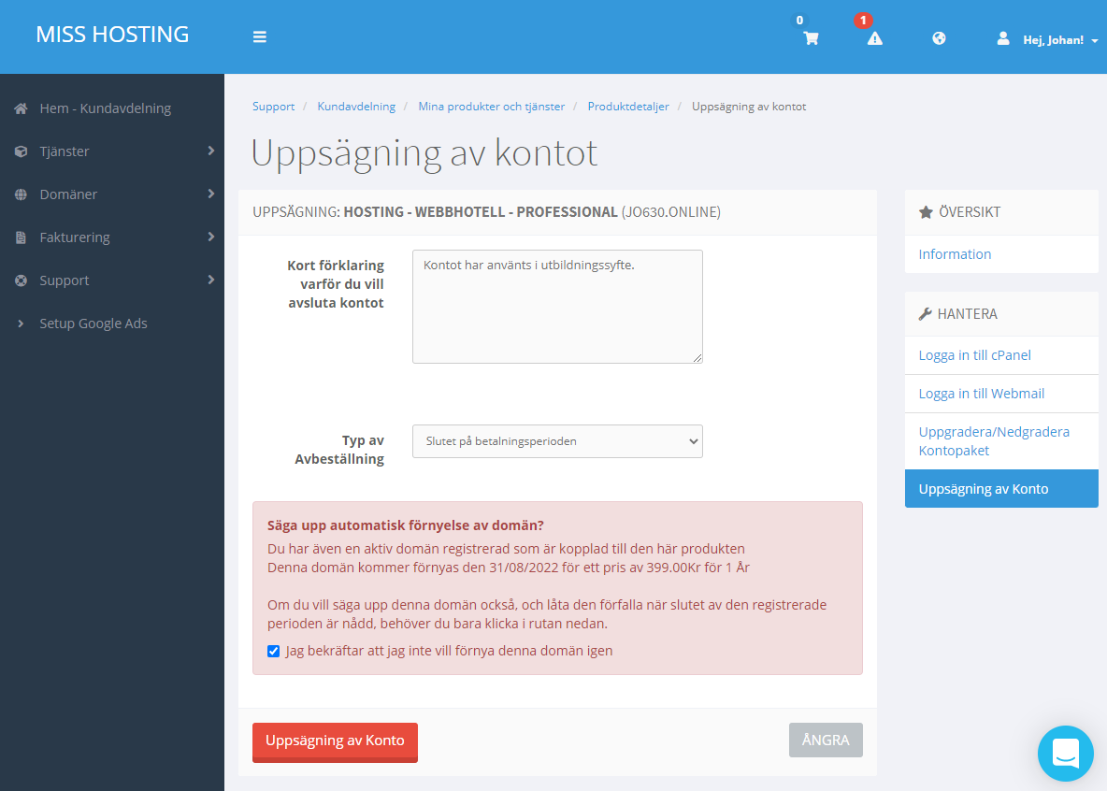Open the Support sidebar item
The width and height of the screenshot is (1107, 791).
65,280
